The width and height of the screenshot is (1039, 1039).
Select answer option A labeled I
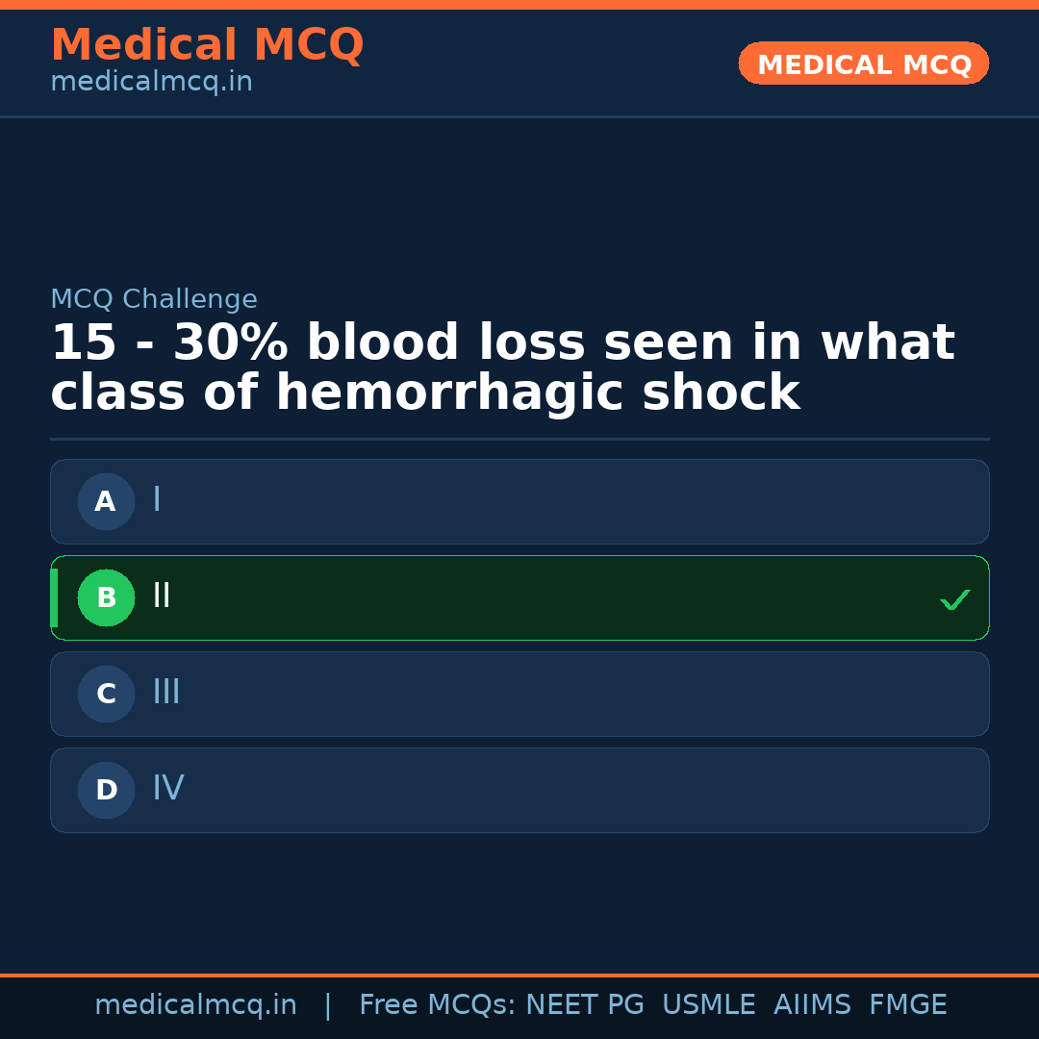point(519,501)
